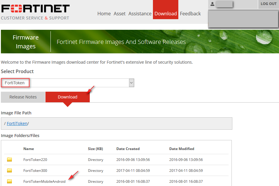This screenshot has height=186, width=279.
Task: Open the FortiTokenMobileAndroid folder icon
Action: [9, 181]
